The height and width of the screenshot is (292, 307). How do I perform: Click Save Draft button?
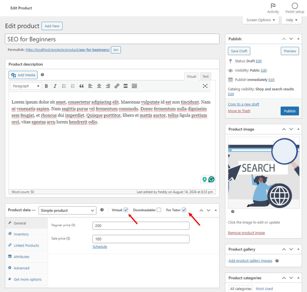pyautogui.click(x=239, y=51)
